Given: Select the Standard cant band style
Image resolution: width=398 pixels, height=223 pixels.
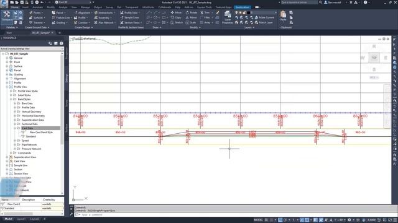Looking at the screenshot, I should [x=30, y=136].
